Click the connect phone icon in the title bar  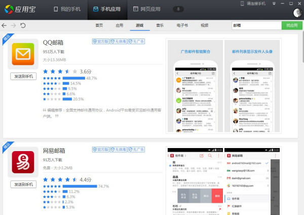point(242,4)
